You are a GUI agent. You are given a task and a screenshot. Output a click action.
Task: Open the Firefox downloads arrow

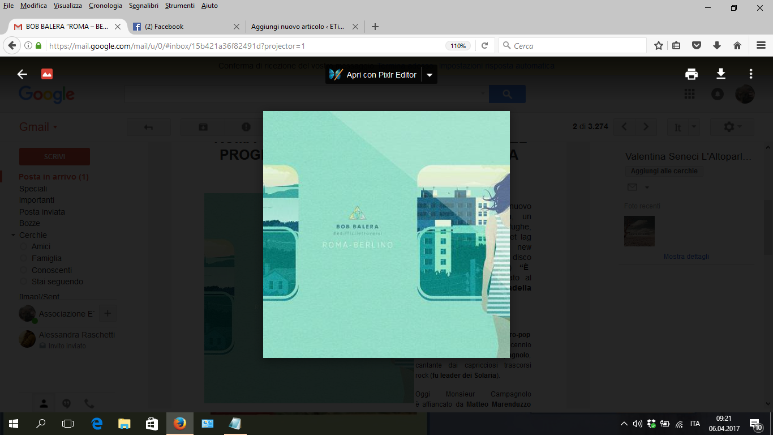[717, 46]
